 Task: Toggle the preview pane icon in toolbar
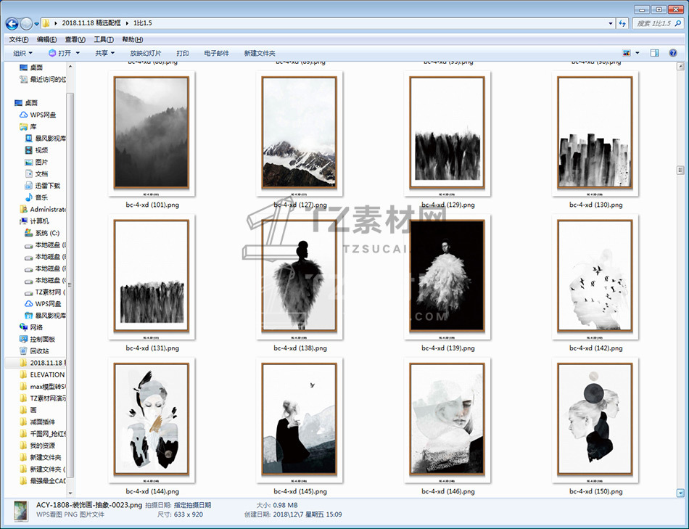point(654,53)
